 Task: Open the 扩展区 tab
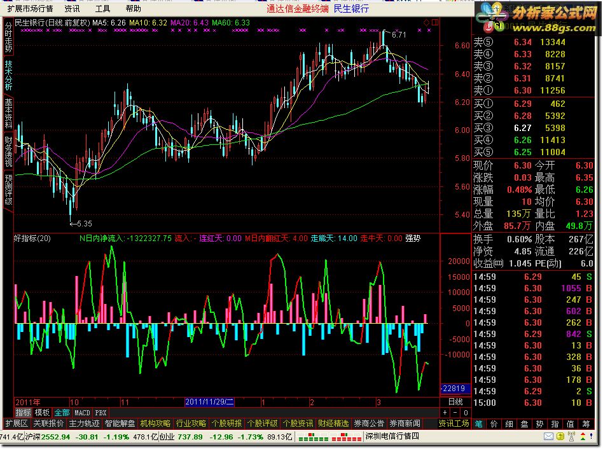pos(17,424)
